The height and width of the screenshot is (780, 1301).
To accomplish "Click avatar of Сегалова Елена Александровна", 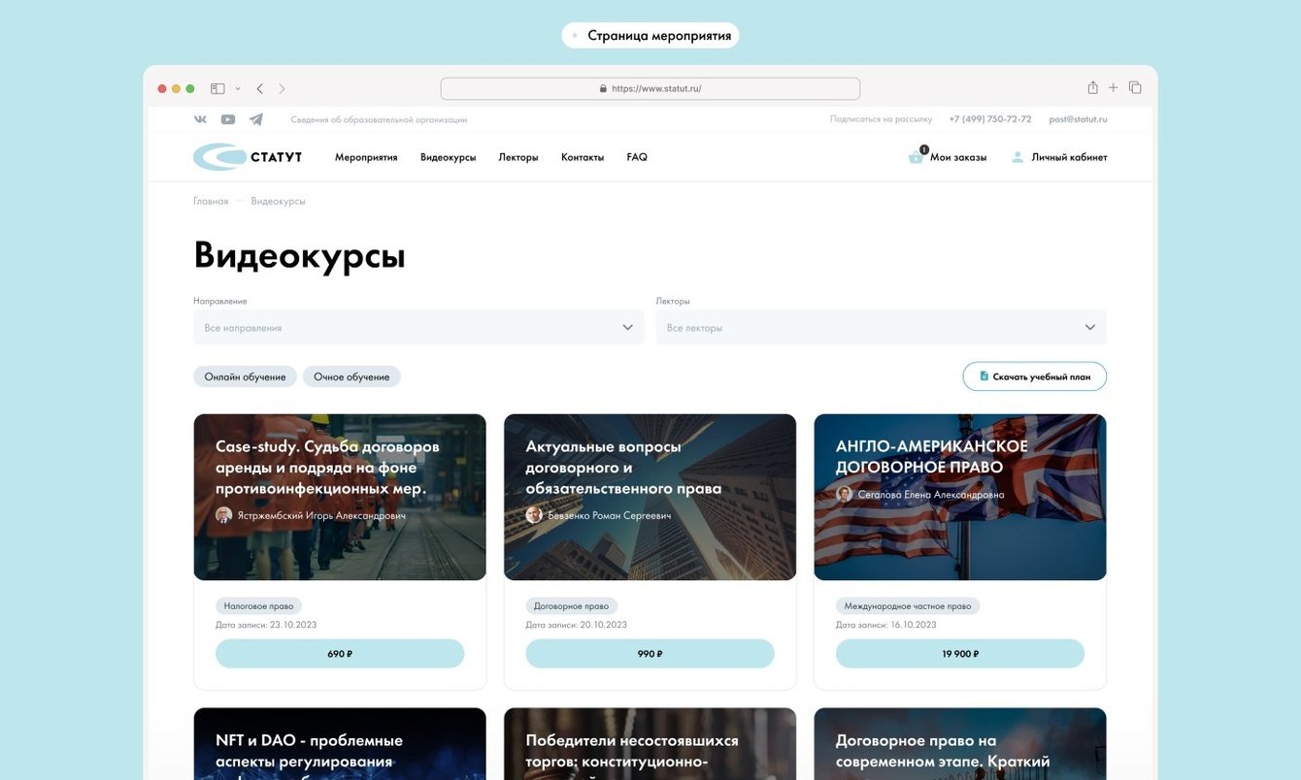I will pyautogui.click(x=845, y=494).
